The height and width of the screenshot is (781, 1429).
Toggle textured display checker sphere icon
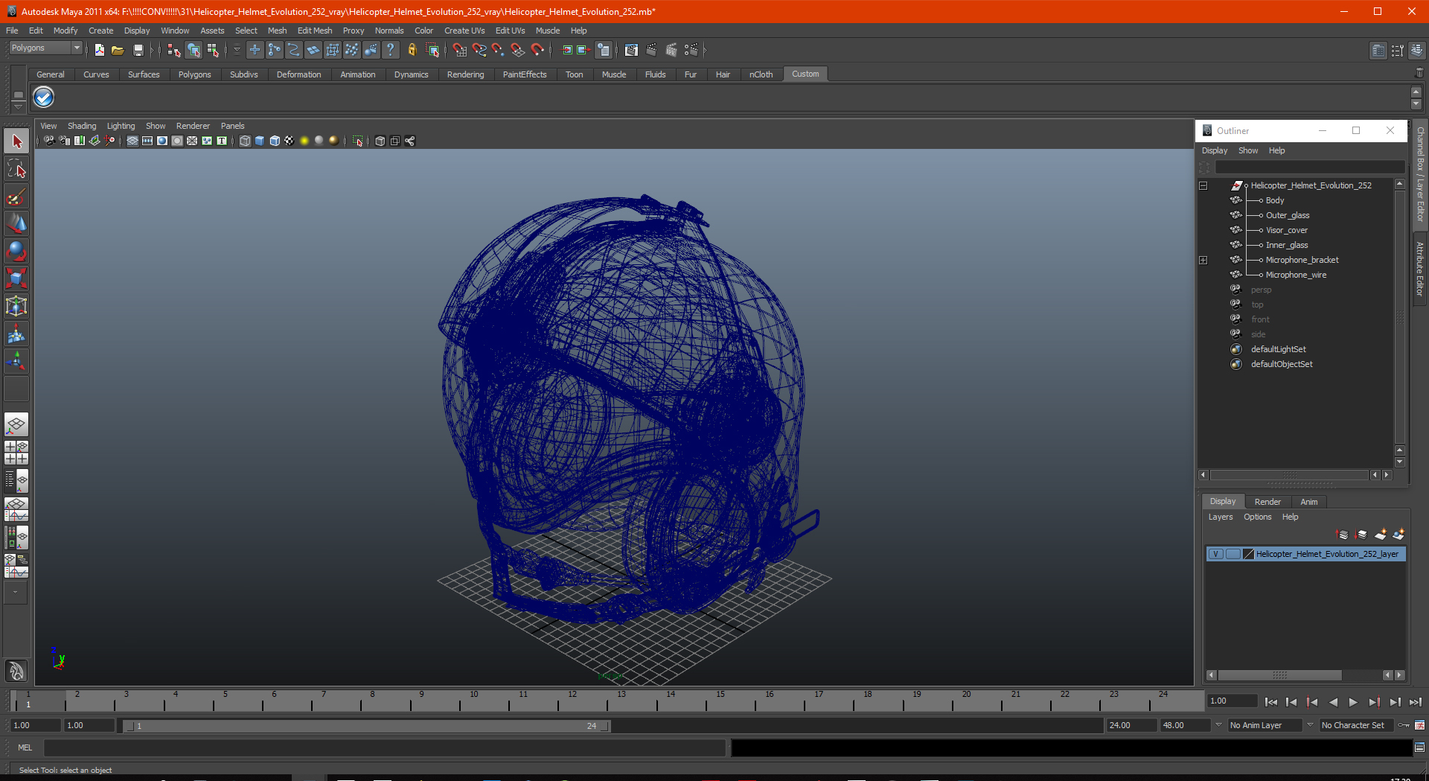[290, 141]
